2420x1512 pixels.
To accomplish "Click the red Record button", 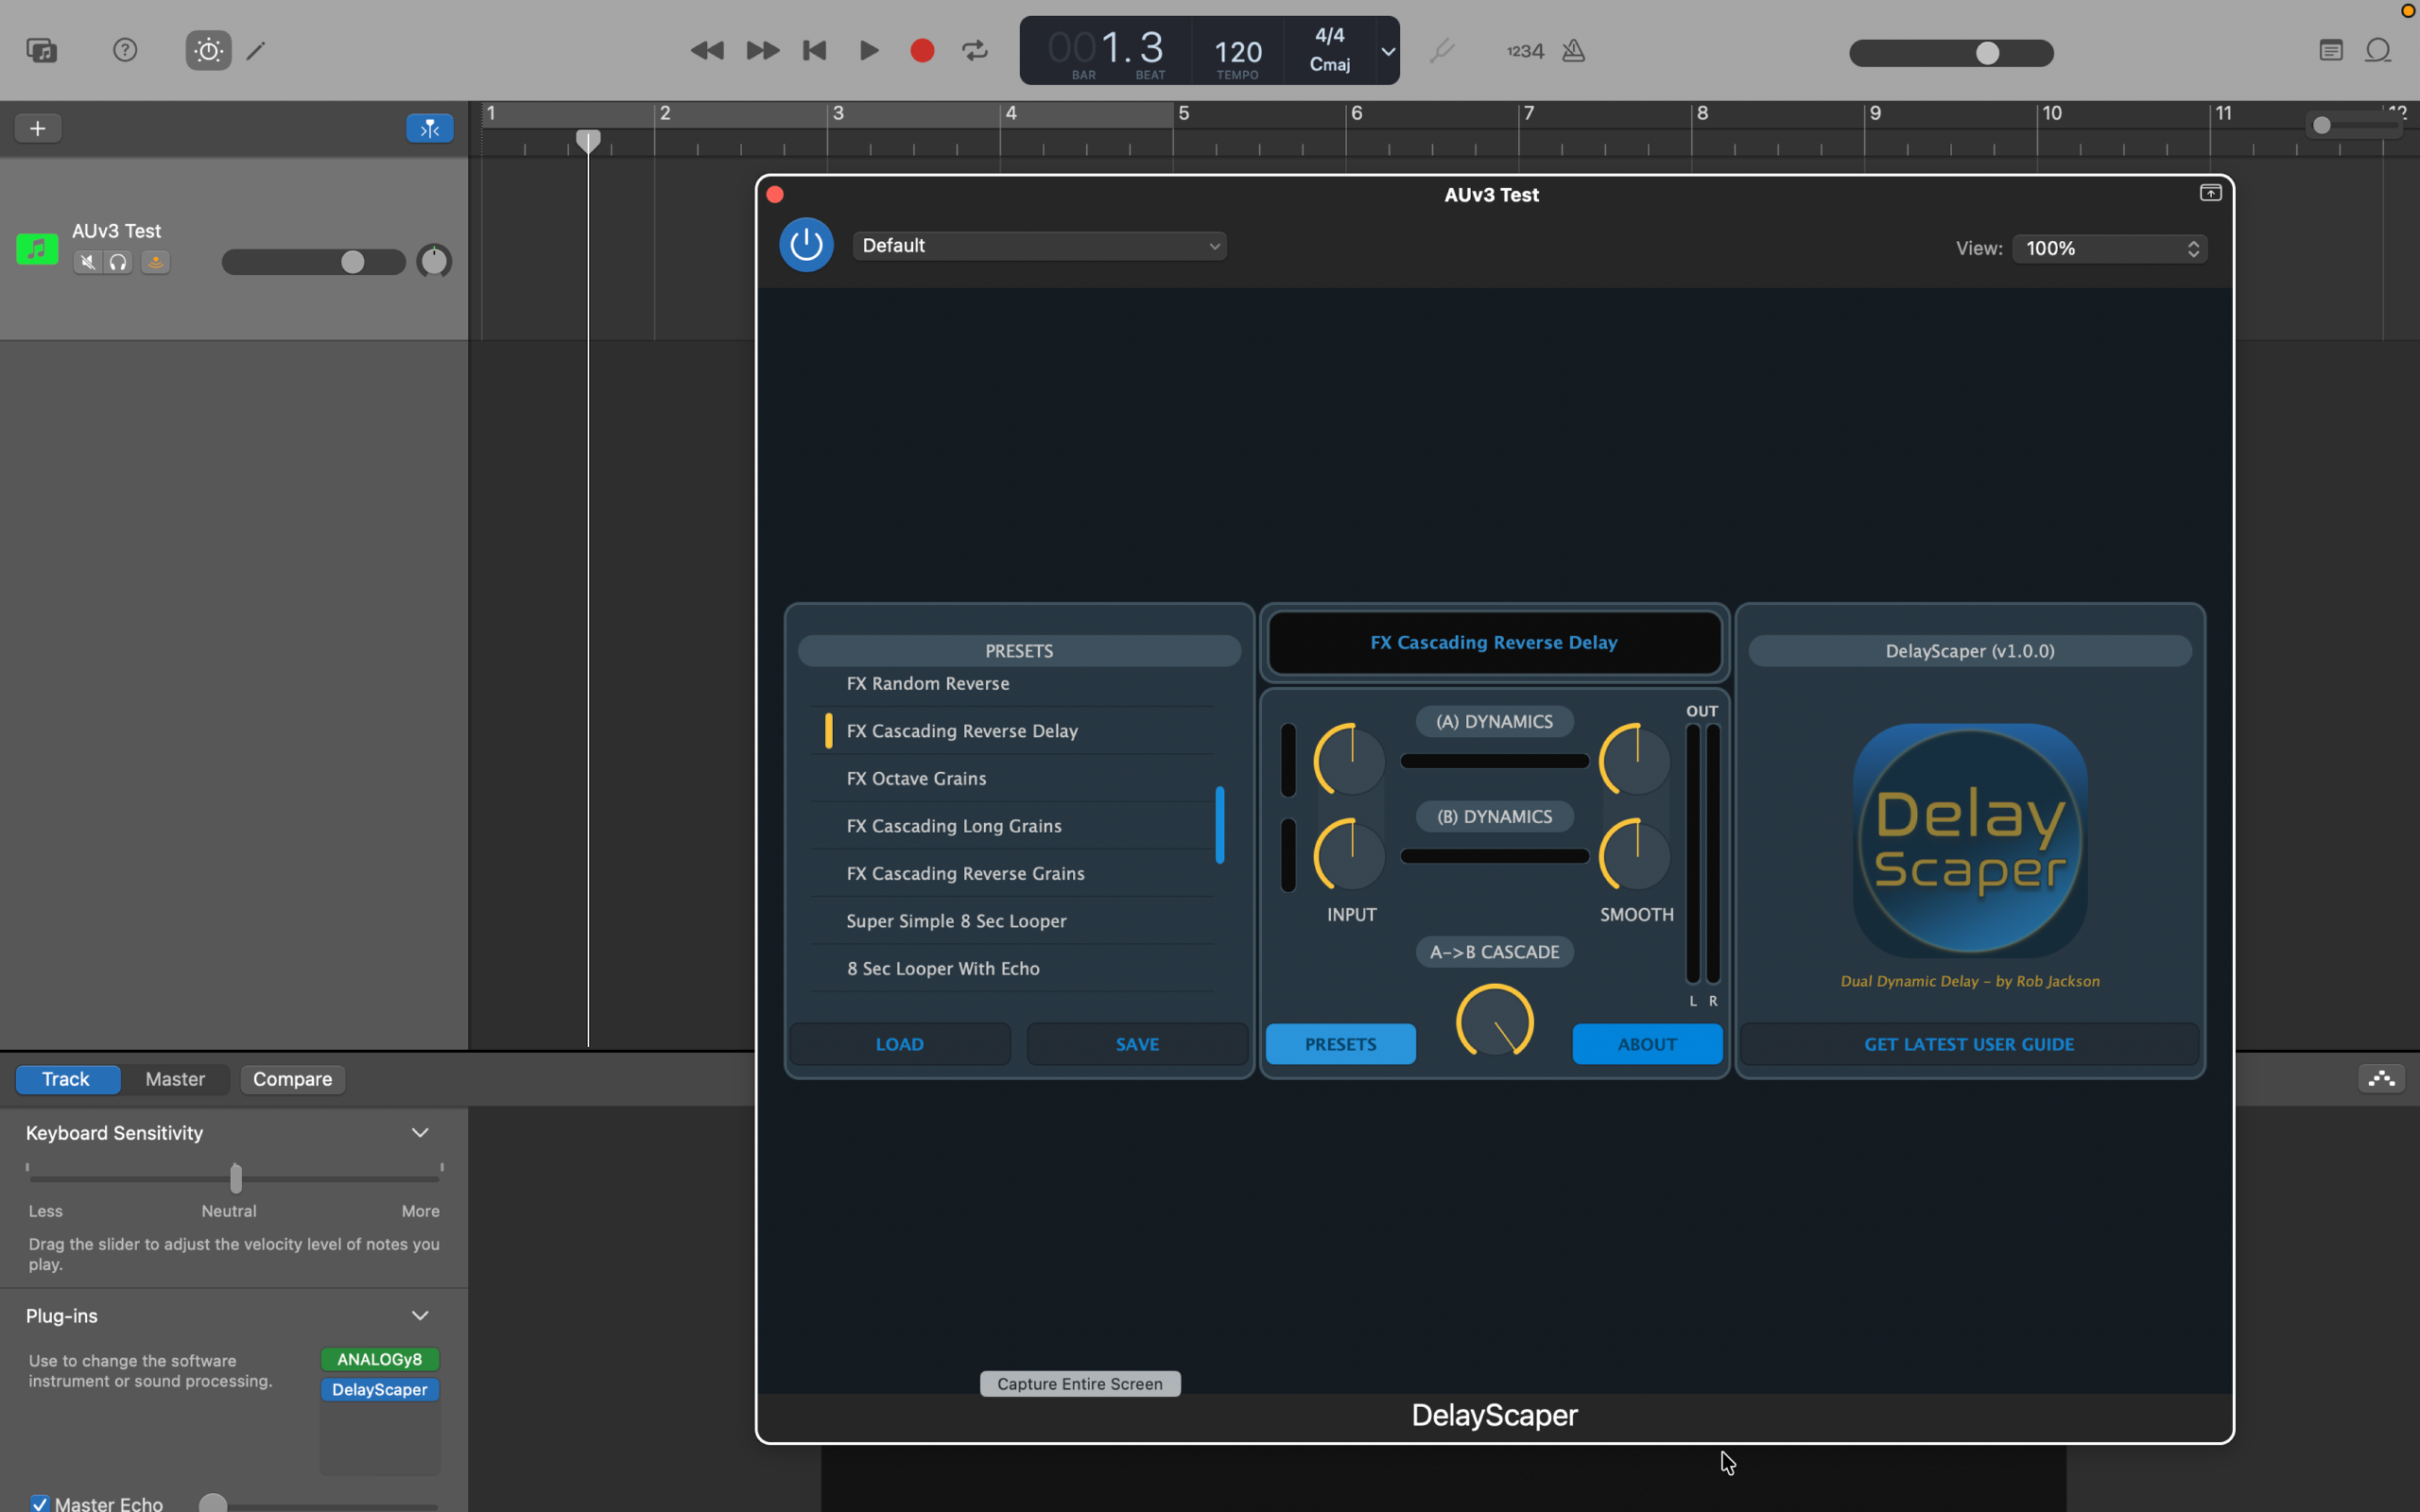I will [x=922, y=50].
